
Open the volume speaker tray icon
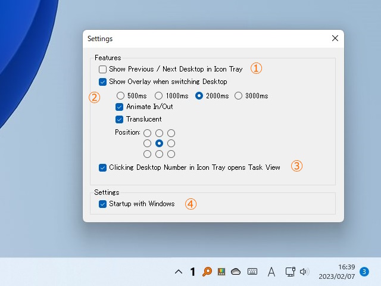pyautogui.click(x=304, y=272)
